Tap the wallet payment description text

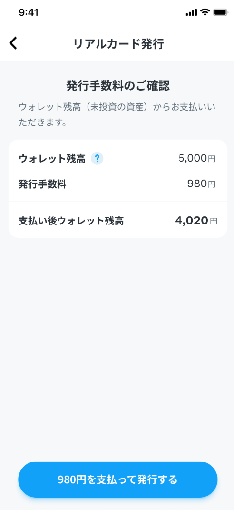117,115
